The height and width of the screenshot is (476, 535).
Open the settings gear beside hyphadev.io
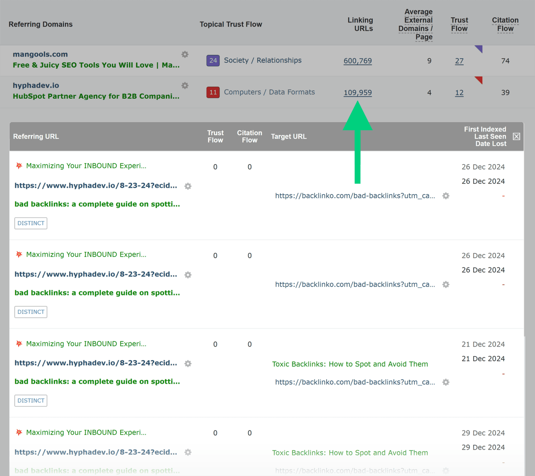(x=185, y=85)
